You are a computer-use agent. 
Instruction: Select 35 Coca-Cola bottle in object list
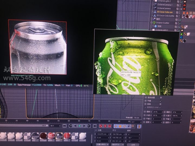tap(165, 16)
